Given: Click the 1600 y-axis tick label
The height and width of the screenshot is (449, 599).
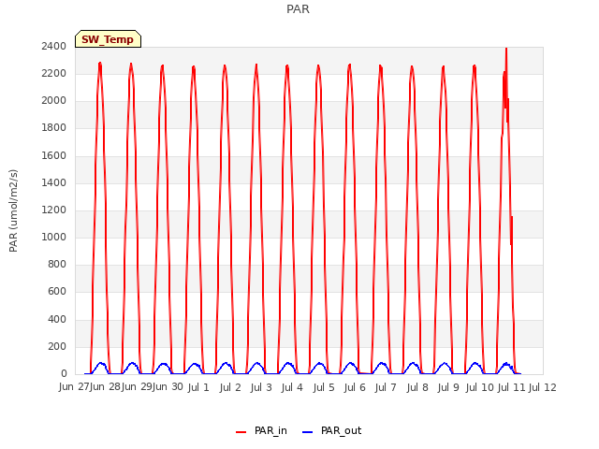Looking at the screenshot, I should tap(54, 155).
